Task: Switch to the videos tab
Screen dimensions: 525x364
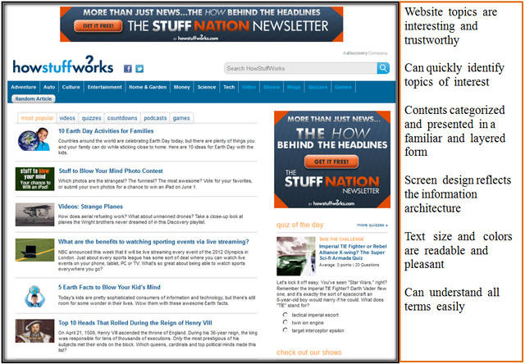Action: (67, 118)
